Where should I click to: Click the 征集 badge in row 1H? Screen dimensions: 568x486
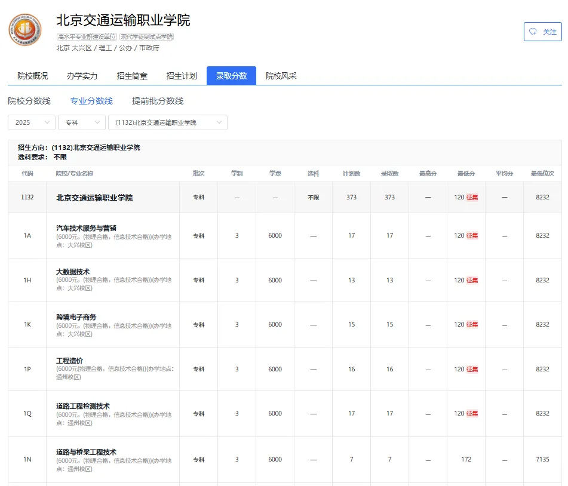point(472,280)
